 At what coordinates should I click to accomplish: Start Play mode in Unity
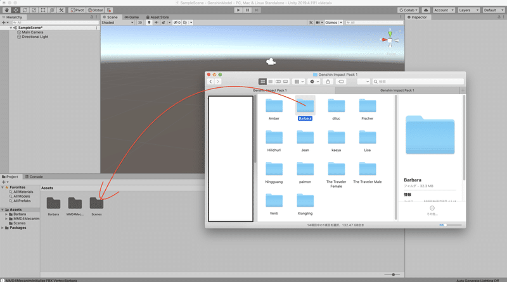click(238, 10)
